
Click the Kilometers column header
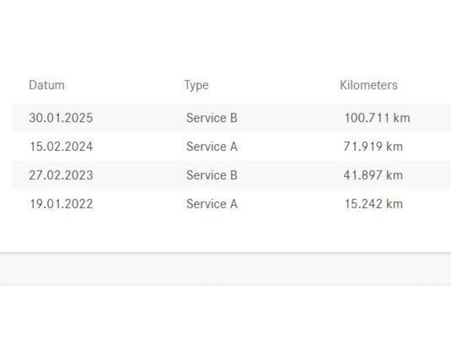pos(369,85)
